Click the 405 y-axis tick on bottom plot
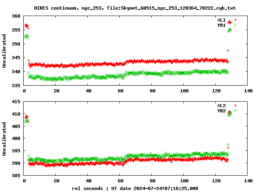The height and width of the screenshot is (192, 256). tap(16, 126)
